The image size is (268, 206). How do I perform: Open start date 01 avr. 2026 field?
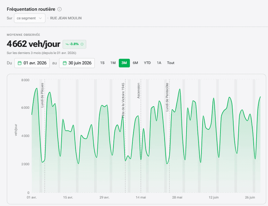[32, 63]
